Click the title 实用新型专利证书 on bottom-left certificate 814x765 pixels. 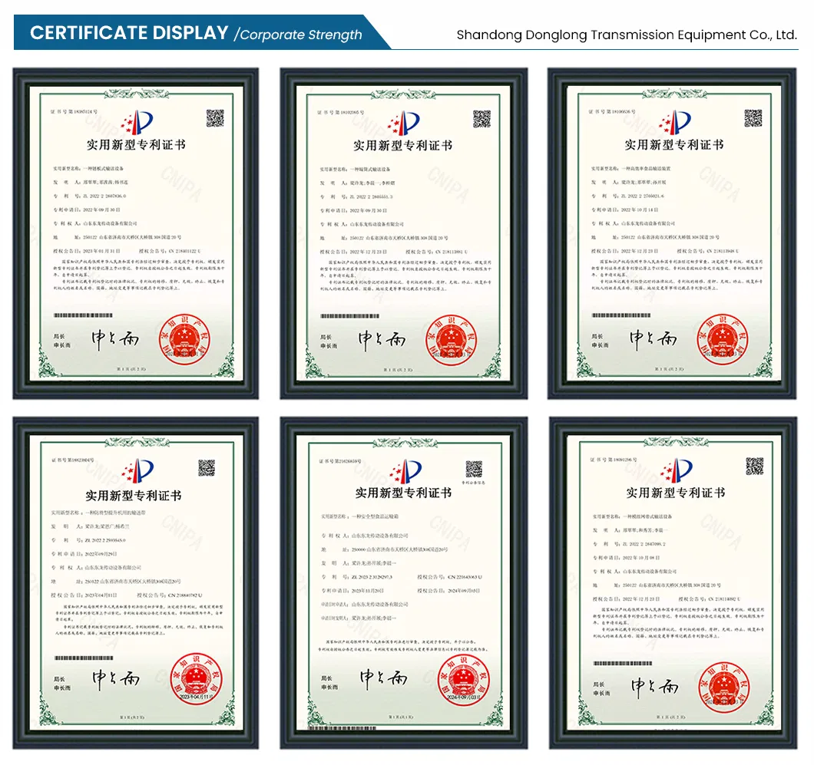[x=134, y=496]
